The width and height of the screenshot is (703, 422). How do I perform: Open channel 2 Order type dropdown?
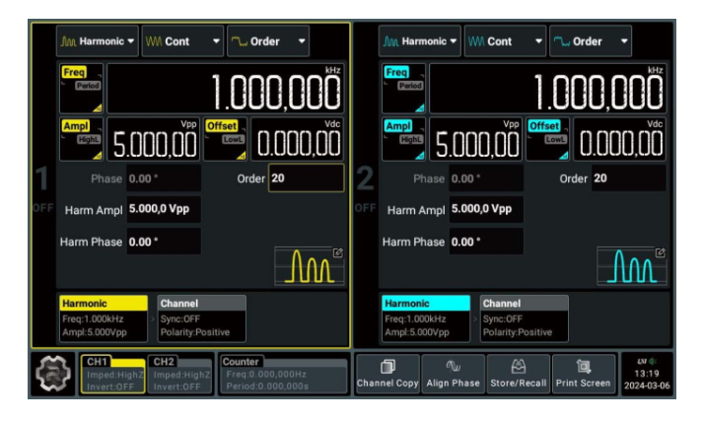point(591,41)
